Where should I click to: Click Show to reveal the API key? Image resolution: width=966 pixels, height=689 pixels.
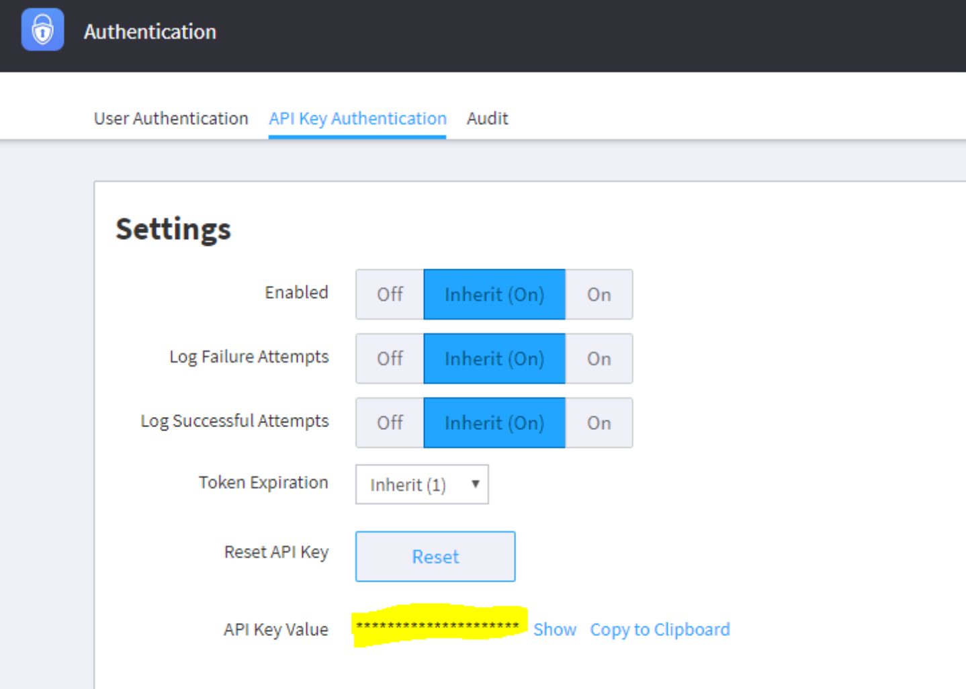pos(555,630)
